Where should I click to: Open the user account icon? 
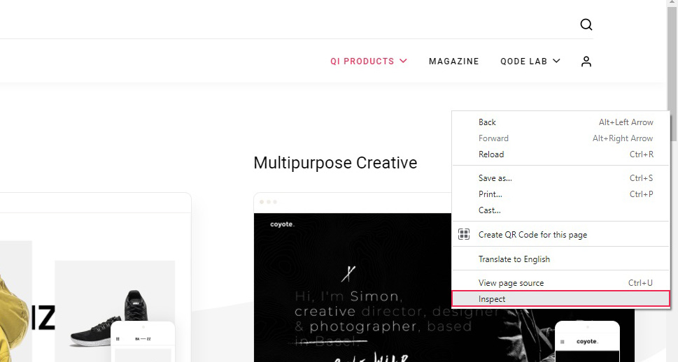[586, 61]
